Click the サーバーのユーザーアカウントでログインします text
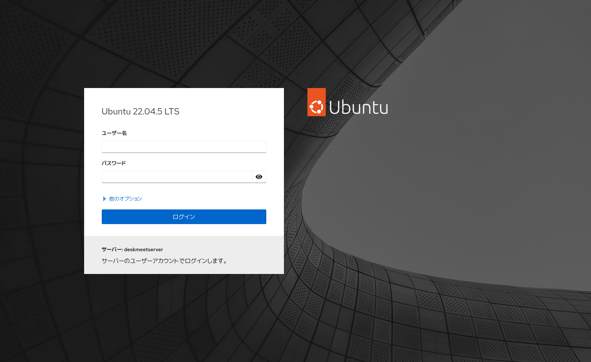The height and width of the screenshot is (362, 591). click(x=165, y=261)
